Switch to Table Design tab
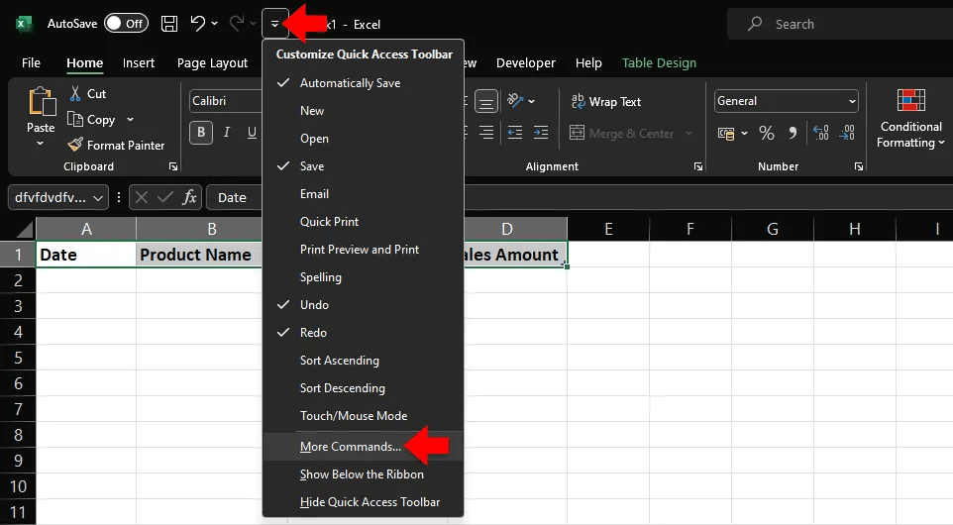This screenshot has width=953, height=525. pos(659,62)
